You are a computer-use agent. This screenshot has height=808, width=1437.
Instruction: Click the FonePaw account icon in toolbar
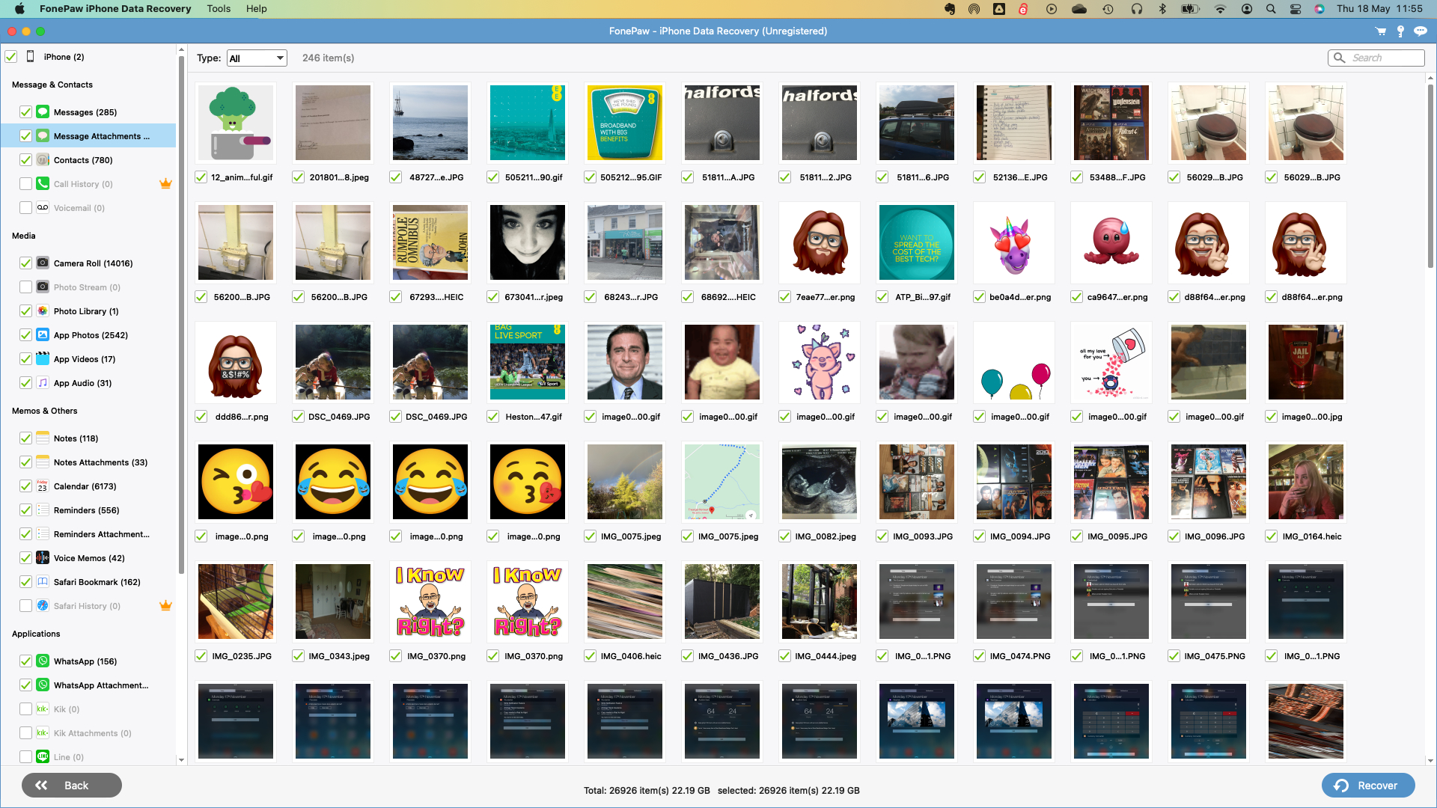coord(1402,31)
